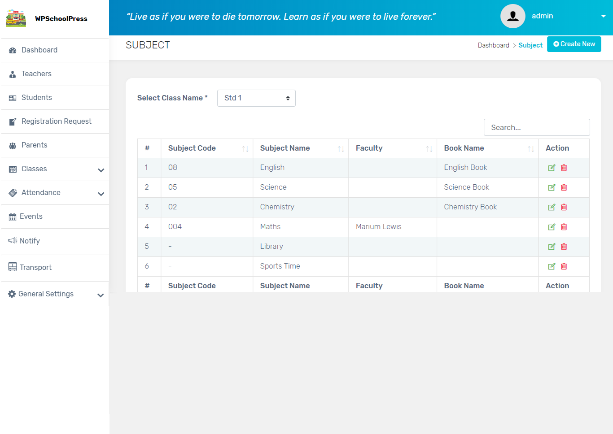The height and width of the screenshot is (434, 613).
Task: Expand the Classes sidebar menu
Action: (101, 170)
